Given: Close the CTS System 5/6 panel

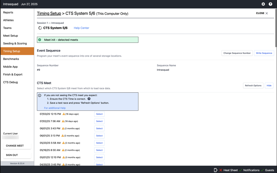Looking at the screenshot, I should [x=262, y=13].
